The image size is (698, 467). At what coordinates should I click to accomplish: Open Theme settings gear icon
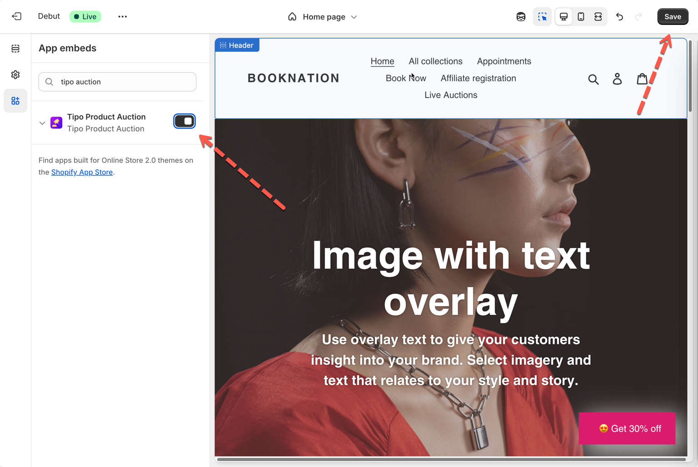tap(15, 75)
